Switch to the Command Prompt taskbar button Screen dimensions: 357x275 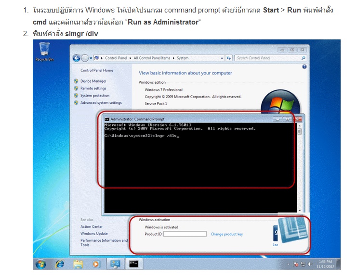pyautogui.click(x=134, y=264)
